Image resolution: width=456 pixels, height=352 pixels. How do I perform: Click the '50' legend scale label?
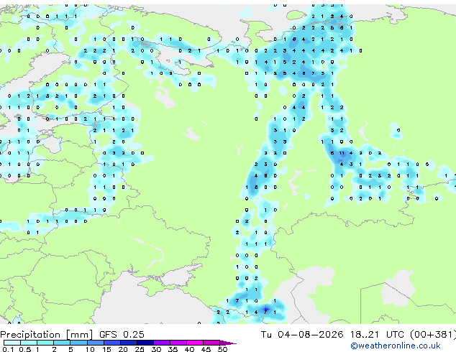(x=222, y=349)
